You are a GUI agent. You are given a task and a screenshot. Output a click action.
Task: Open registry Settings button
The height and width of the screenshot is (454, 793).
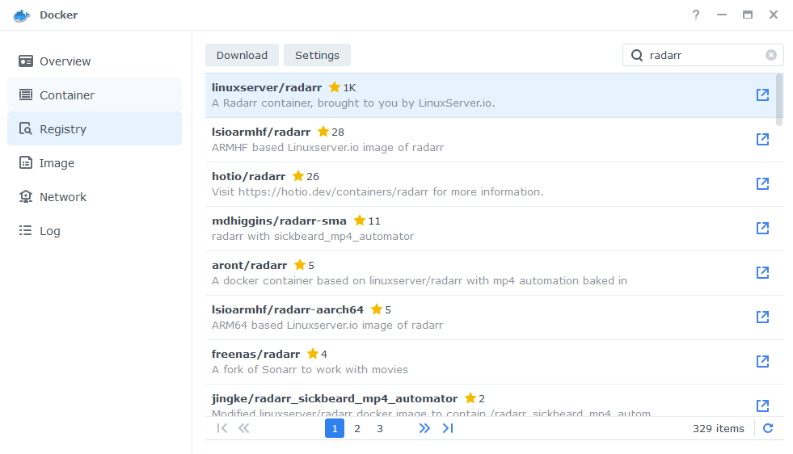point(317,55)
